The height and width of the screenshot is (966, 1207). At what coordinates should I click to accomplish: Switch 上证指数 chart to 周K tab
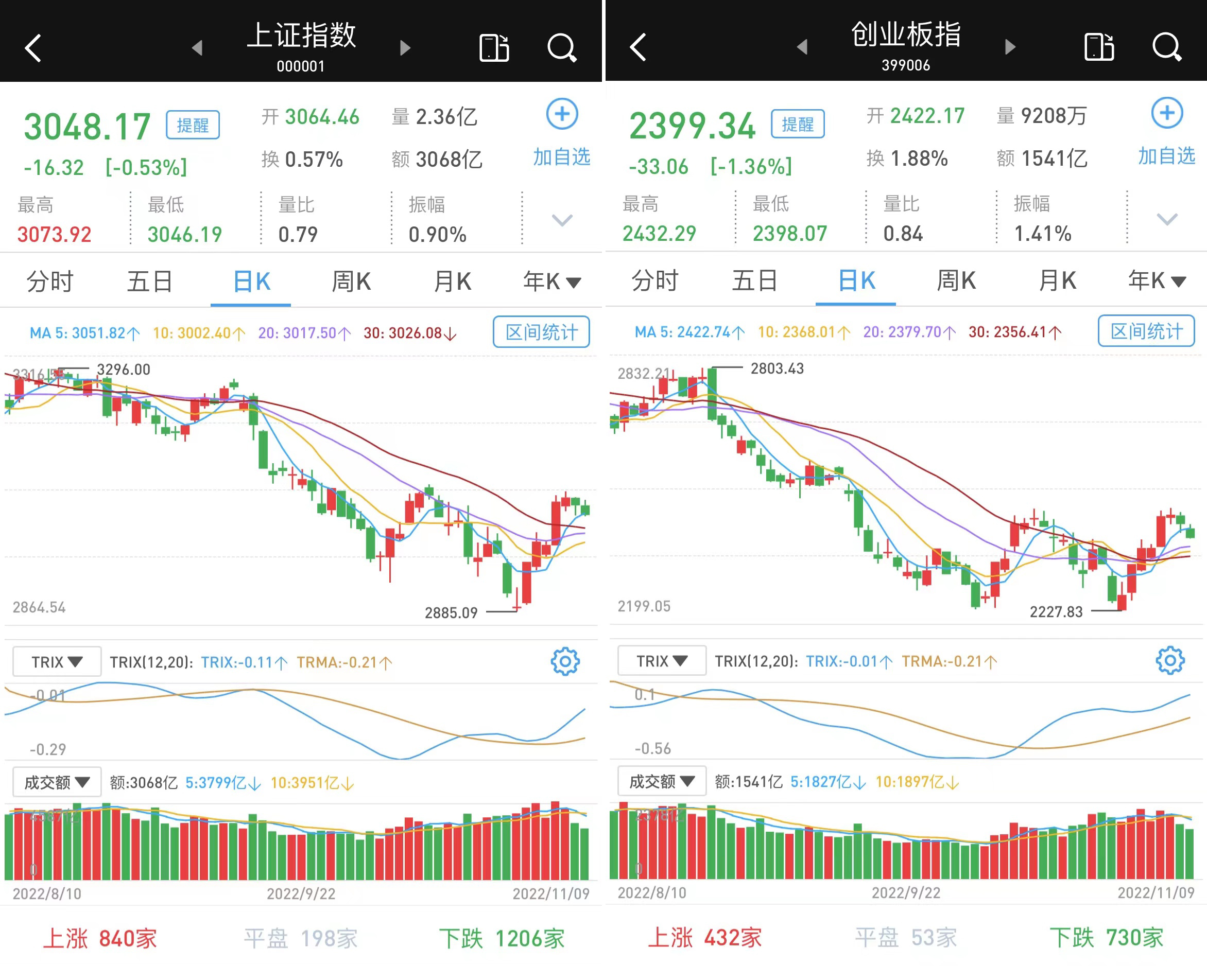click(x=351, y=282)
